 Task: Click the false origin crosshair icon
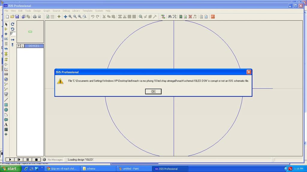tap(59, 17)
